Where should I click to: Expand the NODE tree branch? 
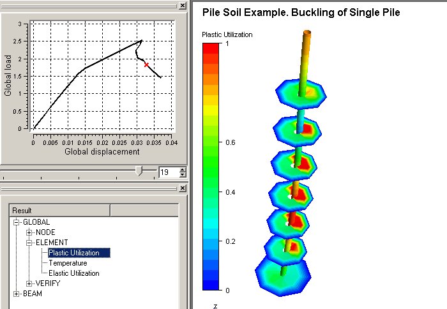[x=29, y=232]
